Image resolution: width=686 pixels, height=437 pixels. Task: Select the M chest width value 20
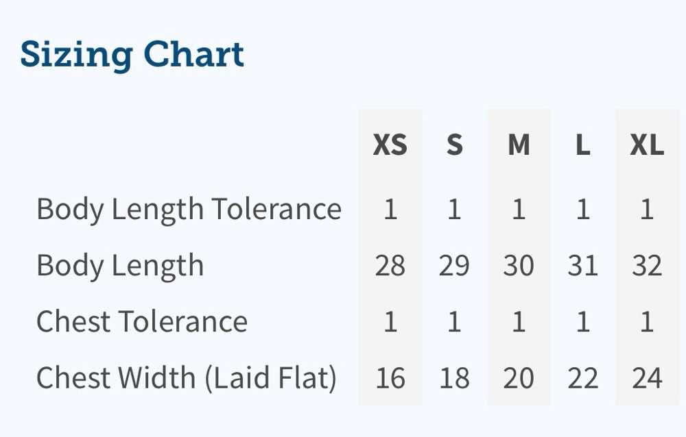pos(519,377)
